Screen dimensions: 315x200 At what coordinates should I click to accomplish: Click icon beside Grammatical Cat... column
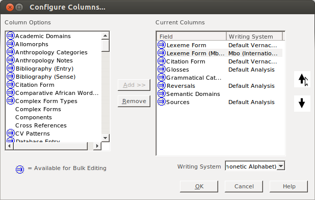click(161, 77)
